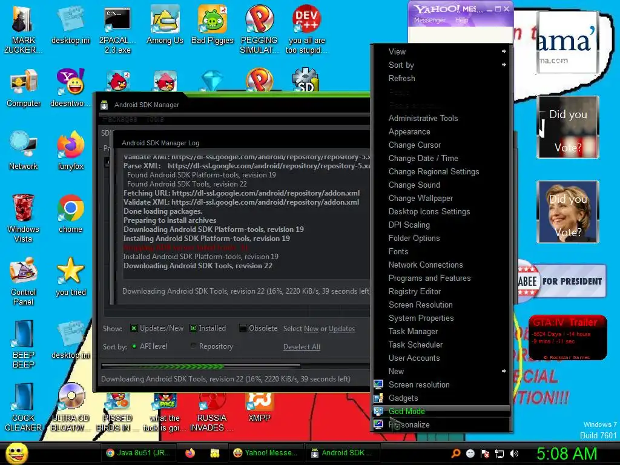620x465 pixels.
Task: Launch the furryfox Firefox shortcut
Action: 70,151
